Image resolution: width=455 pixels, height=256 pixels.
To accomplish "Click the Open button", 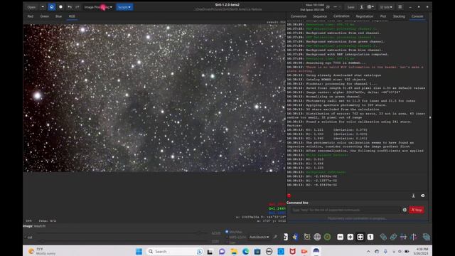I will click(x=31, y=7).
